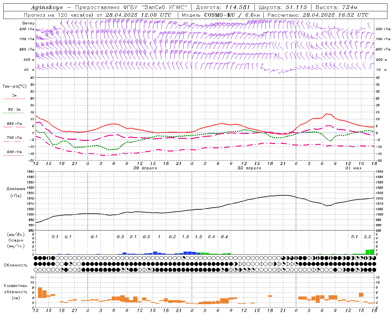Screen dimensions: 392x313
Task: Click the Осадки precipitation label
Action: 16,240
